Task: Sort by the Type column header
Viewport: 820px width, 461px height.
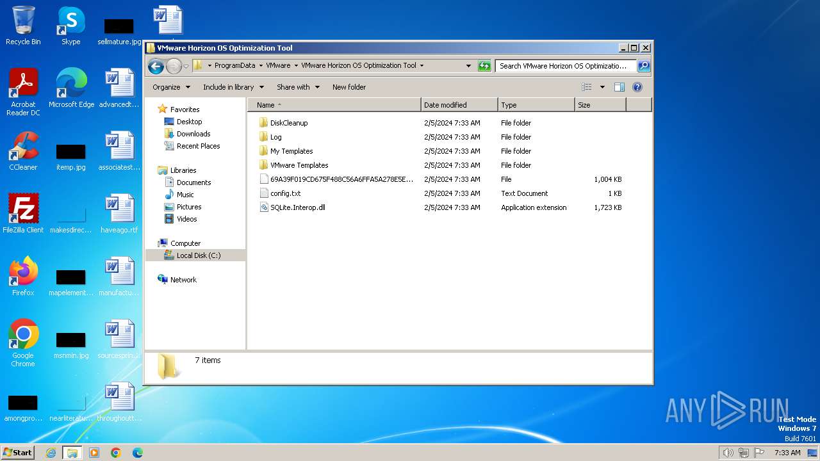Action: [536, 105]
